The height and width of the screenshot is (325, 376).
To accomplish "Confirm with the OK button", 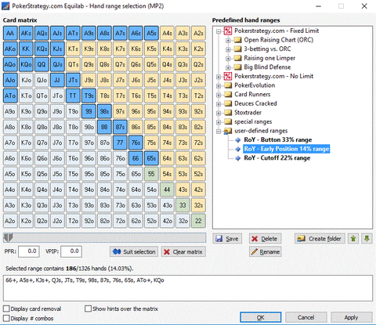I will pyautogui.click(x=261, y=317).
